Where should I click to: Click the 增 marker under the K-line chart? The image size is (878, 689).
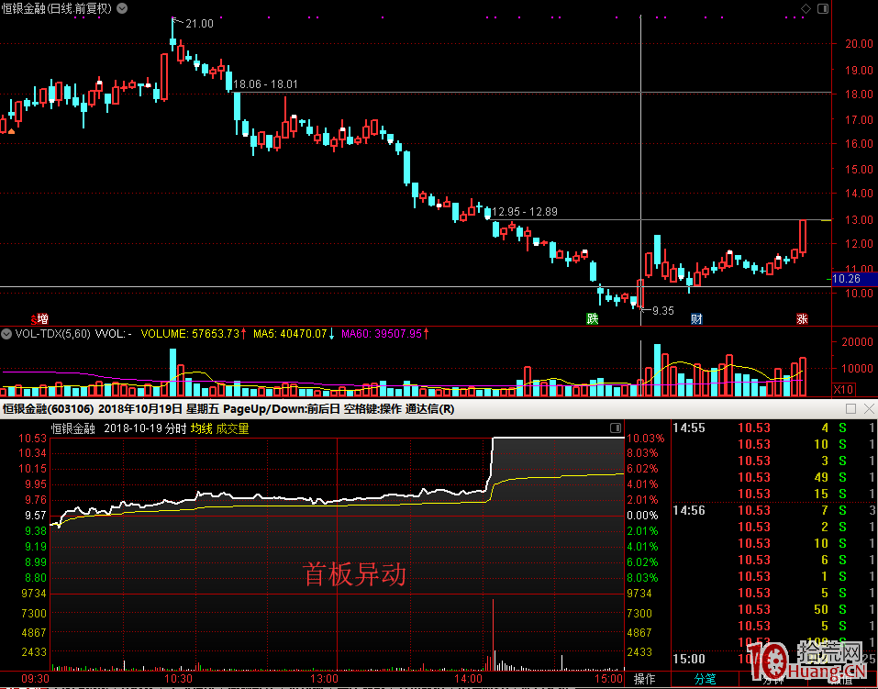tap(42, 318)
